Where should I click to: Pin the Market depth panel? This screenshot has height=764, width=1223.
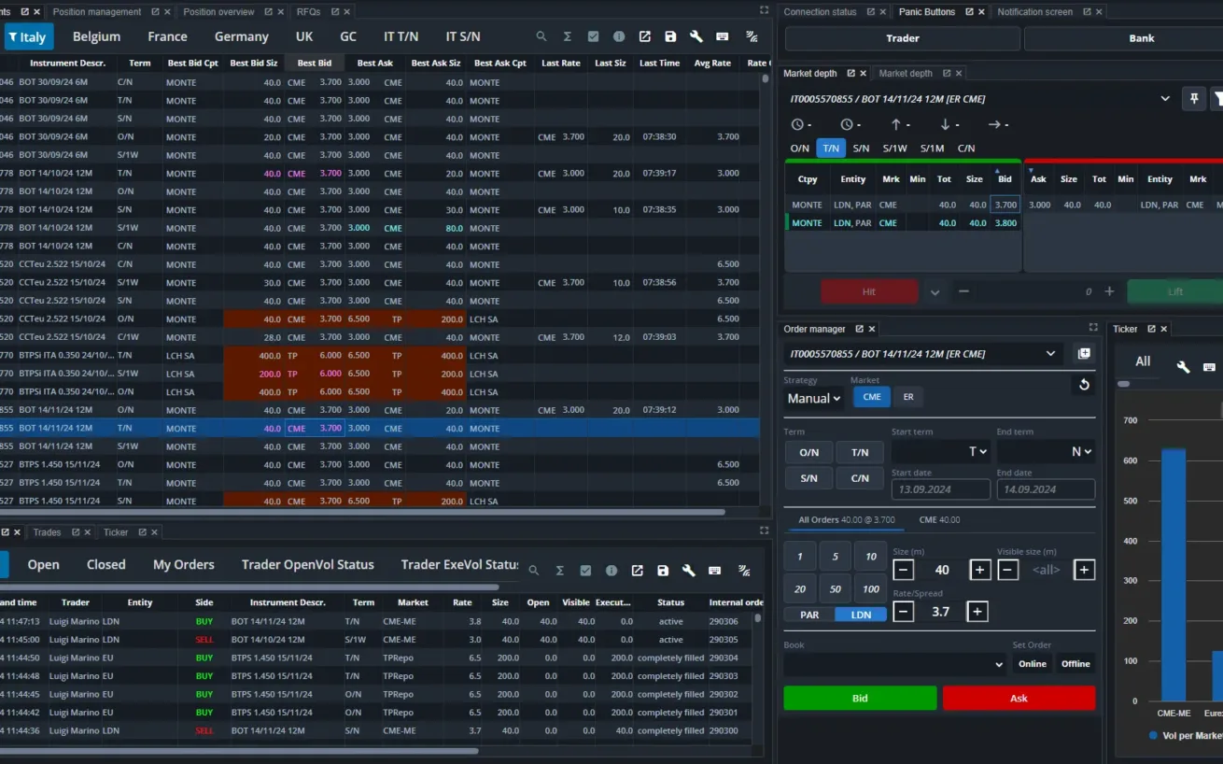pos(1194,98)
